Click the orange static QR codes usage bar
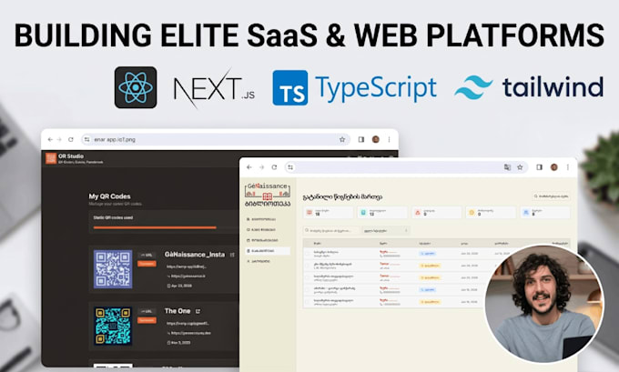The height and width of the screenshot is (372, 619). (x=155, y=227)
